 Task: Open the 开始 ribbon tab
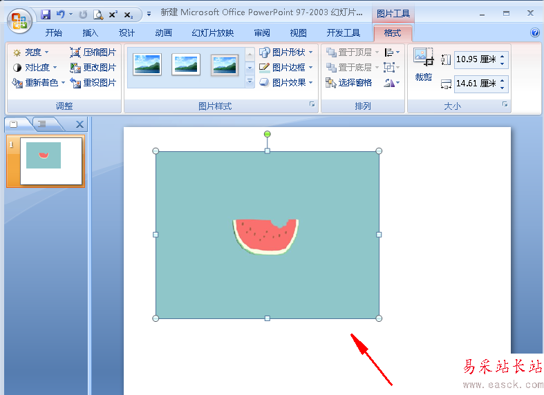pos(54,33)
